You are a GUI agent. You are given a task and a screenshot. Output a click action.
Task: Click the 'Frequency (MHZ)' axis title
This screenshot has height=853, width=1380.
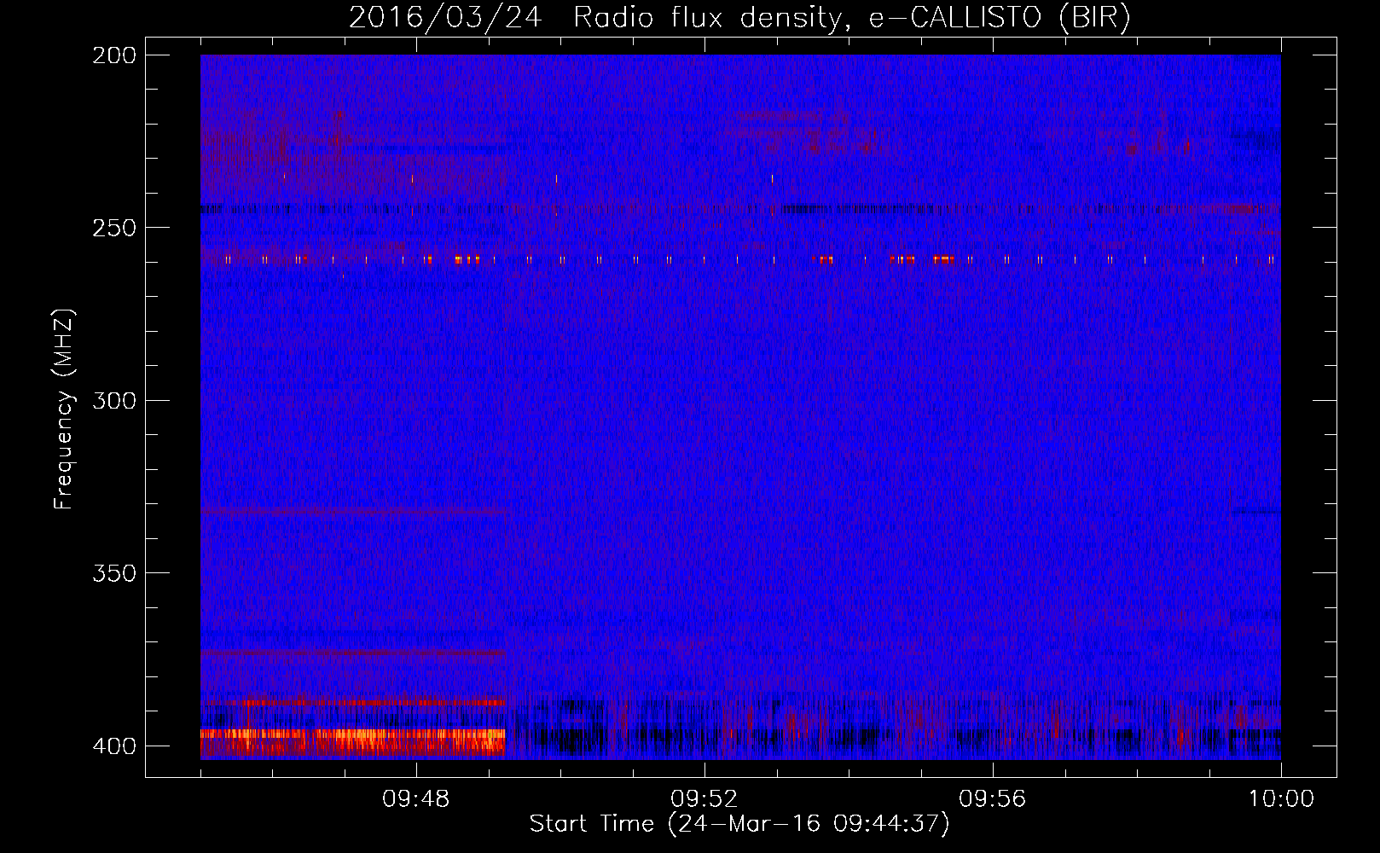64,409
